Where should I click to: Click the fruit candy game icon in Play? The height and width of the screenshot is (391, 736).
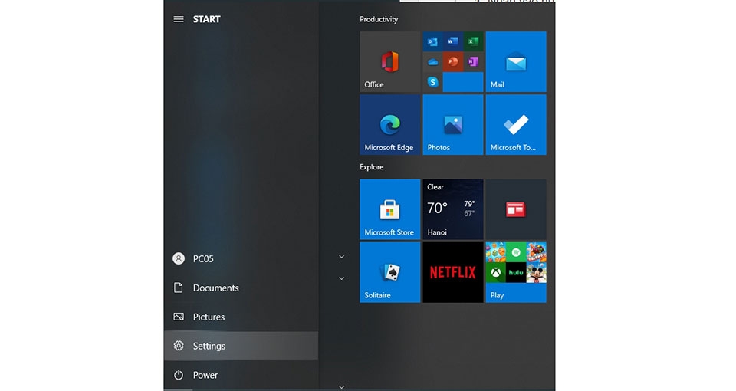coord(496,252)
